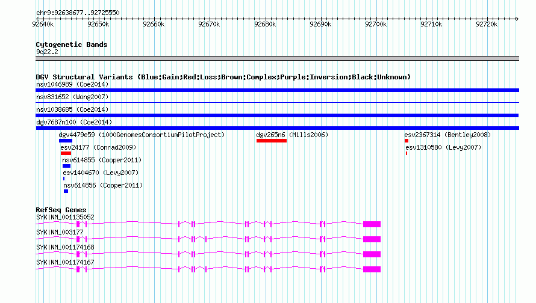Open variant label dgv4479e59 (1000GenomesConsortiumPilotProject)
Screen dimensions: 536x303
tap(142, 135)
